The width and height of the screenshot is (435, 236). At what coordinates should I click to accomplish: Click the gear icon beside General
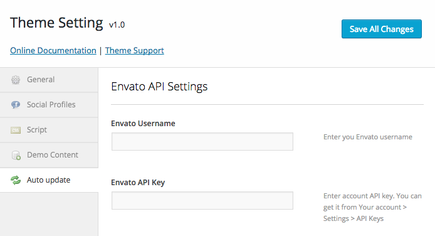pos(16,80)
